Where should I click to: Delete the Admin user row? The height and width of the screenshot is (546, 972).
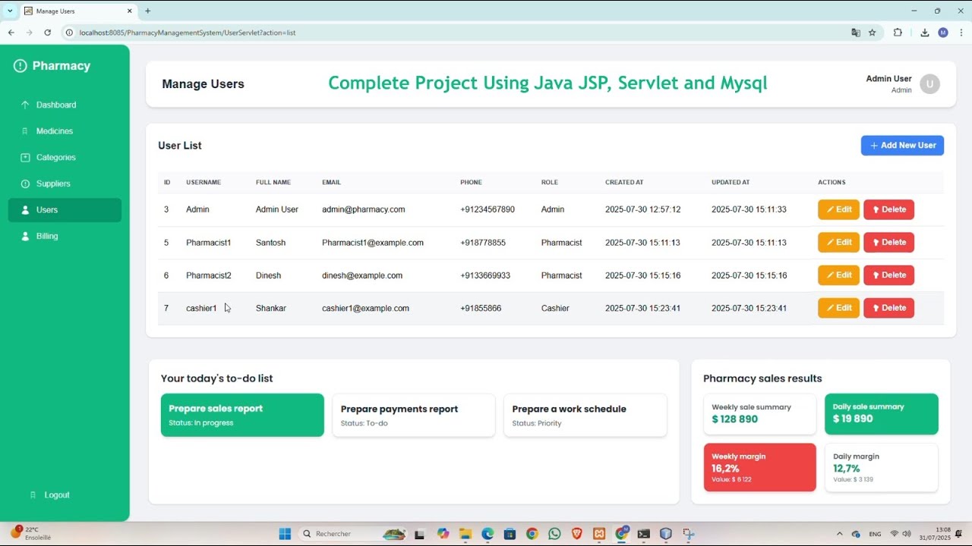[888, 209]
